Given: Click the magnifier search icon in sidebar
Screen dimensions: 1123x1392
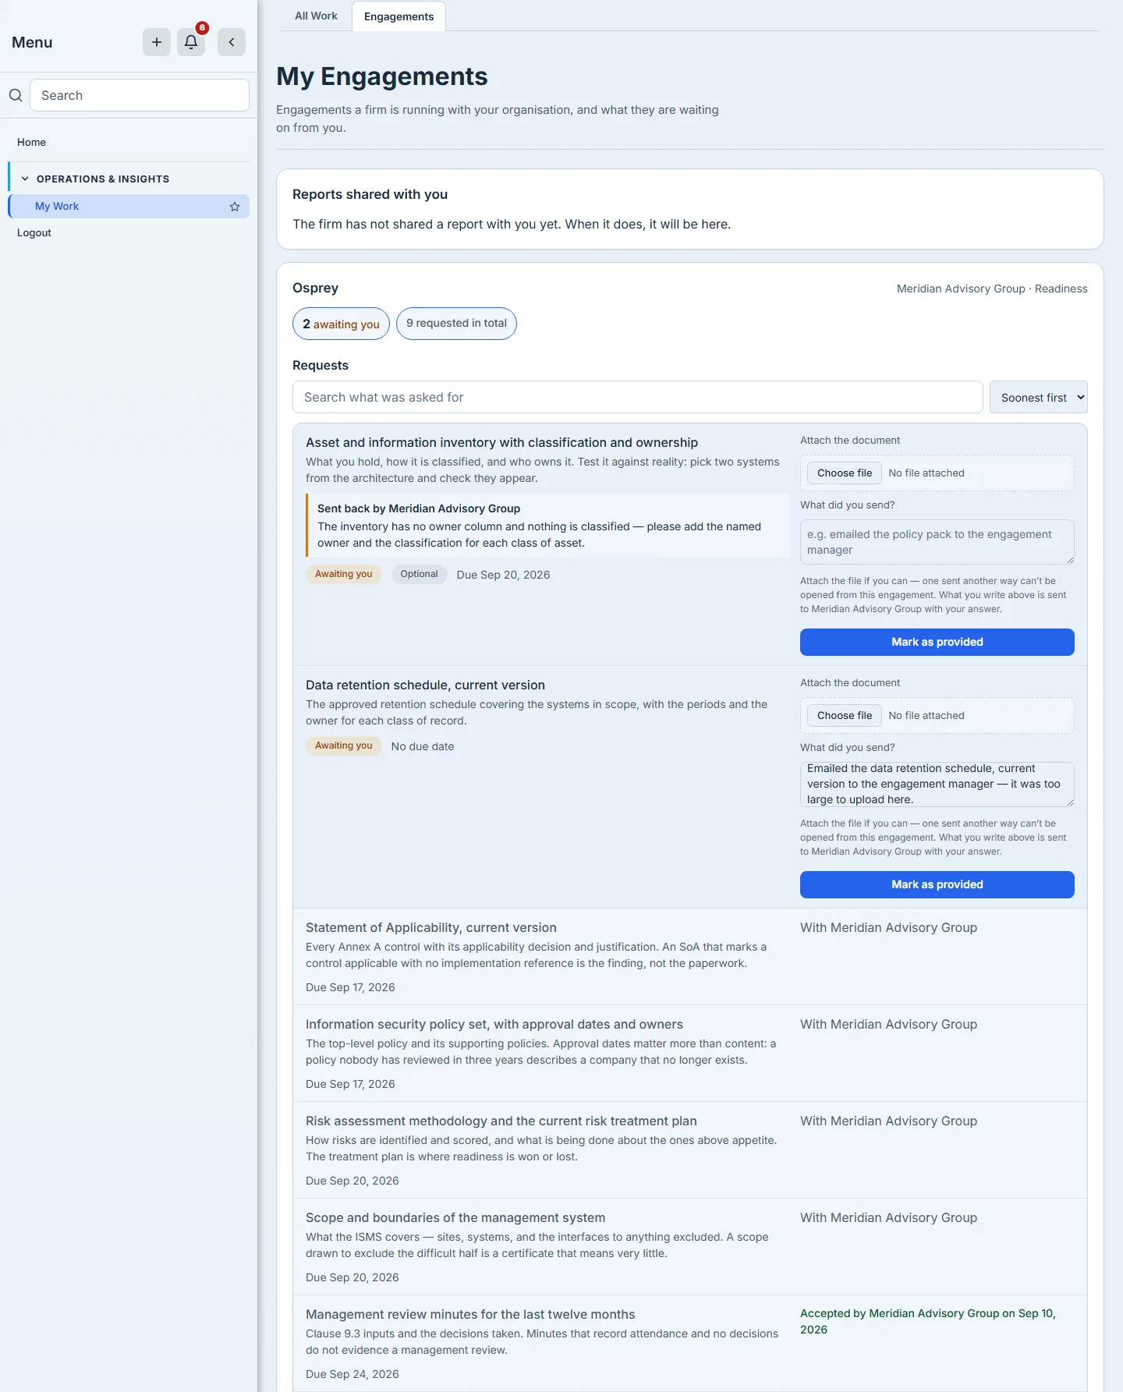Looking at the screenshot, I should click(16, 95).
